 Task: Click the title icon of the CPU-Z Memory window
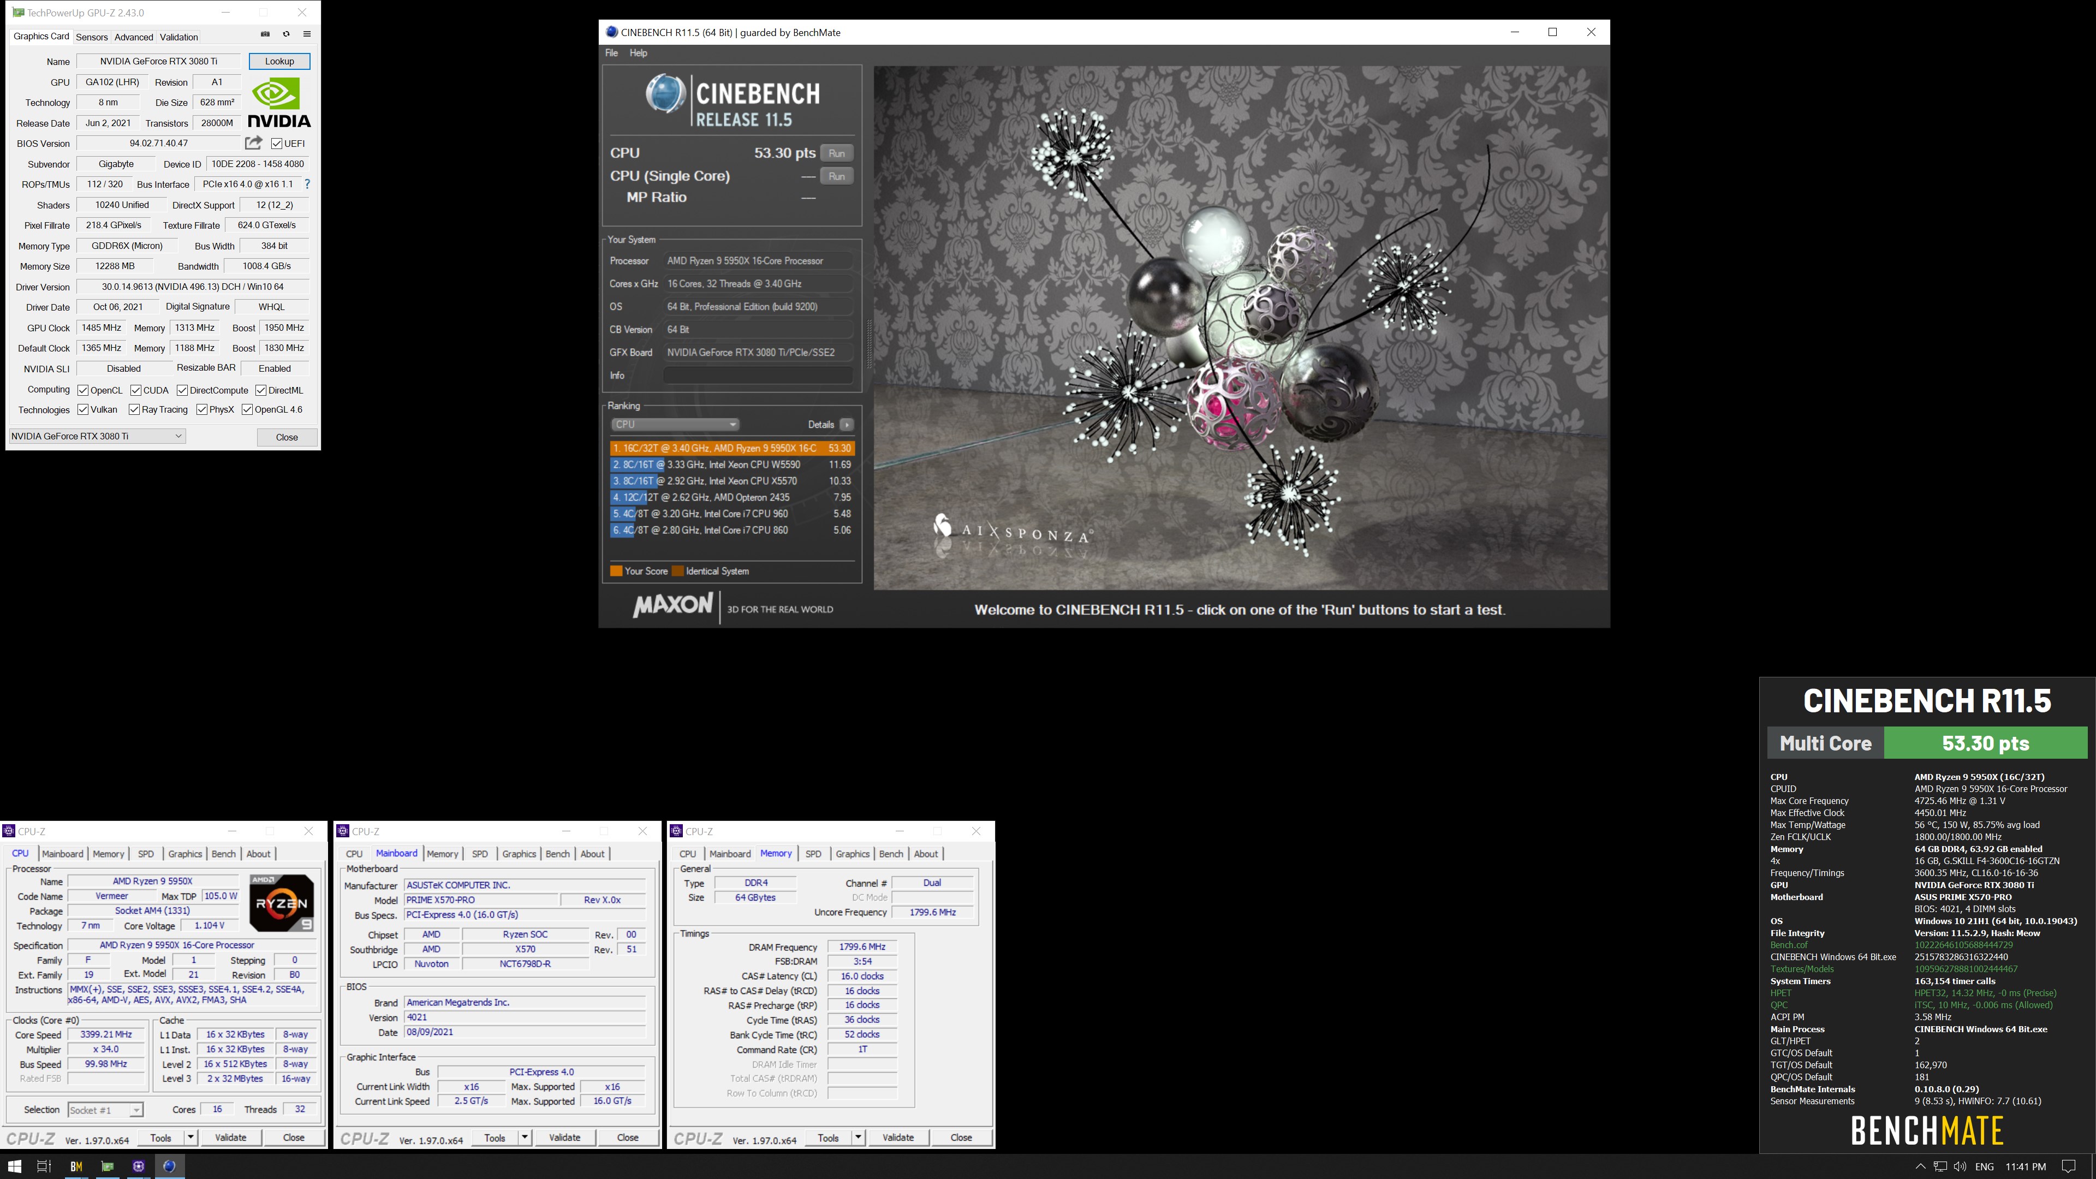[x=676, y=831]
